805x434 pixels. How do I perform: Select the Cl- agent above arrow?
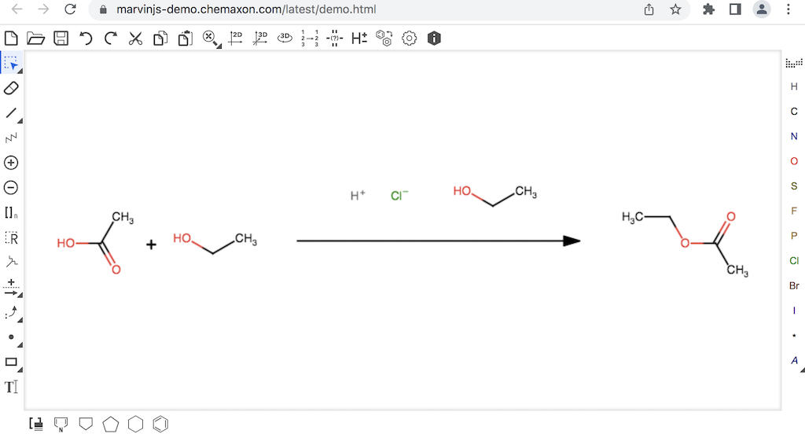point(399,195)
